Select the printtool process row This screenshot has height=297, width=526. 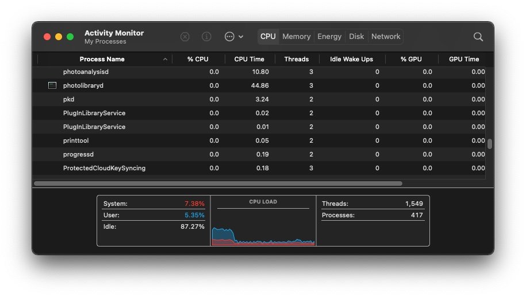(x=259, y=140)
